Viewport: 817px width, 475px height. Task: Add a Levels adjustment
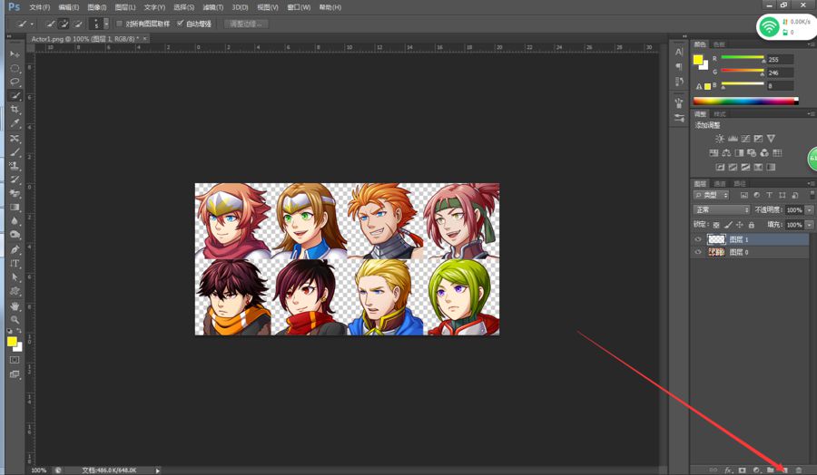coord(733,139)
